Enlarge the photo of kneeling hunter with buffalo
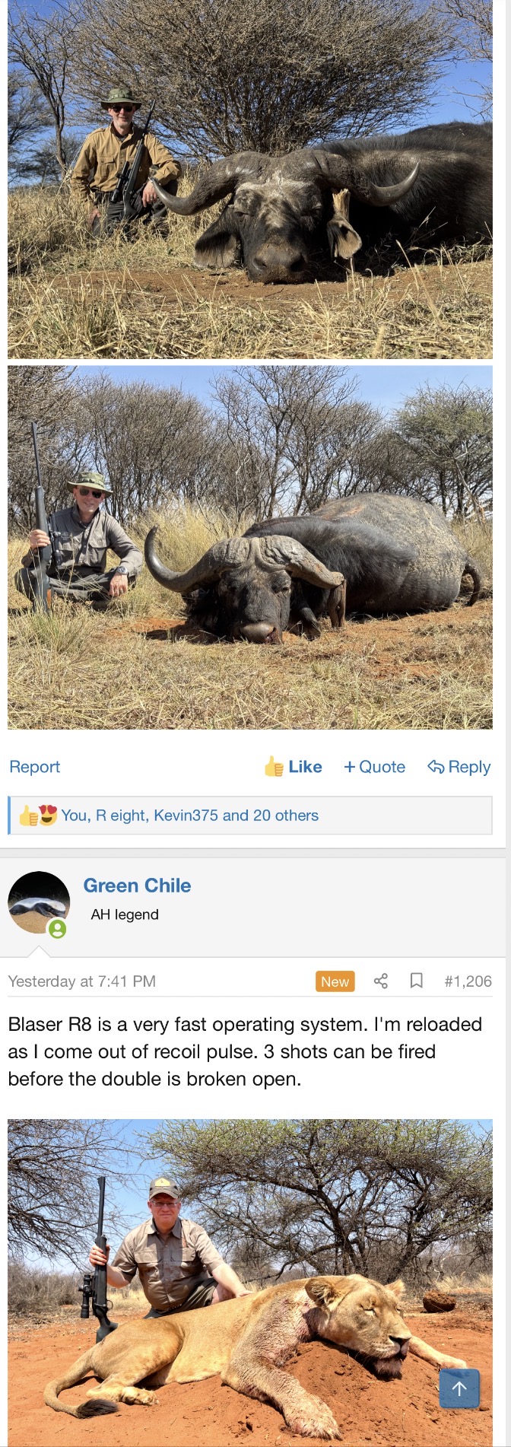This screenshot has height=1447, width=511. [x=250, y=548]
